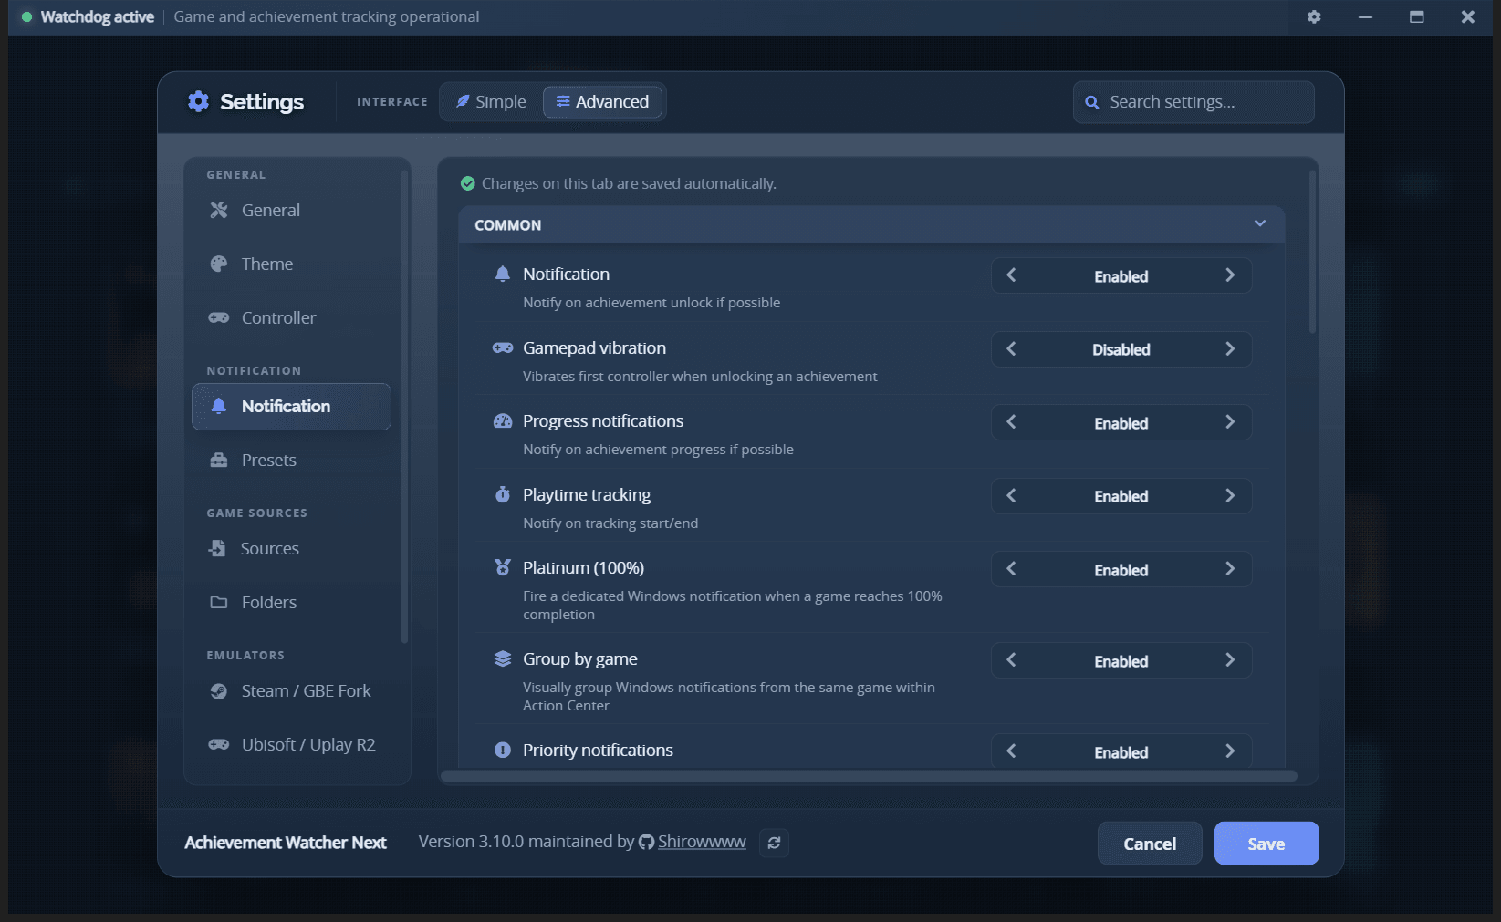The height and width of the screenshot is (922, 1501).
Task: Open the General settings section
Action: 291,210
